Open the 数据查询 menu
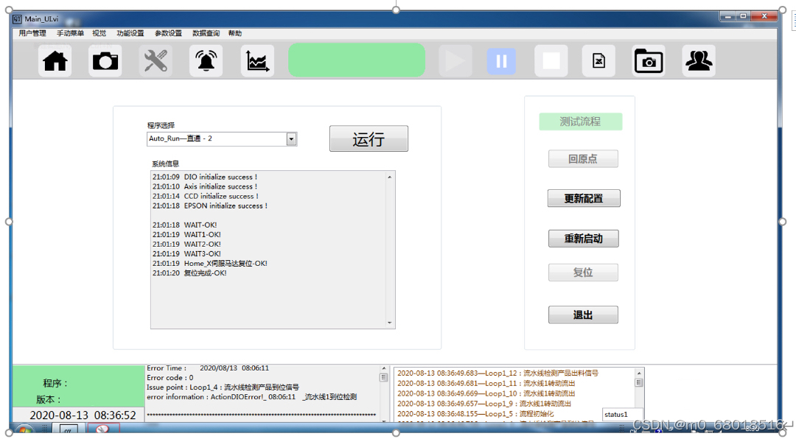 click(206, 33)
